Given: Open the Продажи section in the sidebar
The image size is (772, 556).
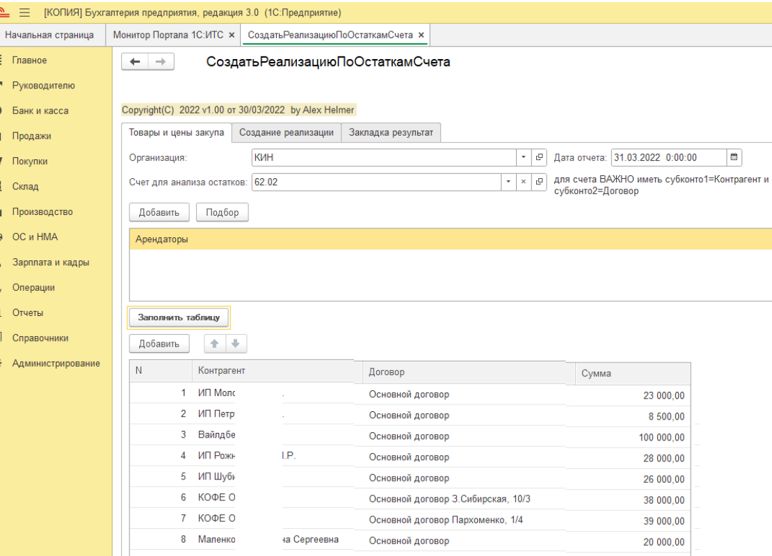Looking at the screenshot, I should coord(31,136).
